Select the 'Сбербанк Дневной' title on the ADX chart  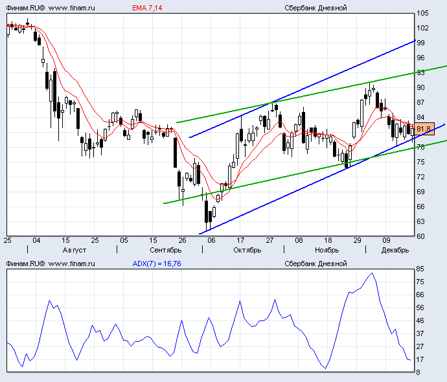coord(315,264)
